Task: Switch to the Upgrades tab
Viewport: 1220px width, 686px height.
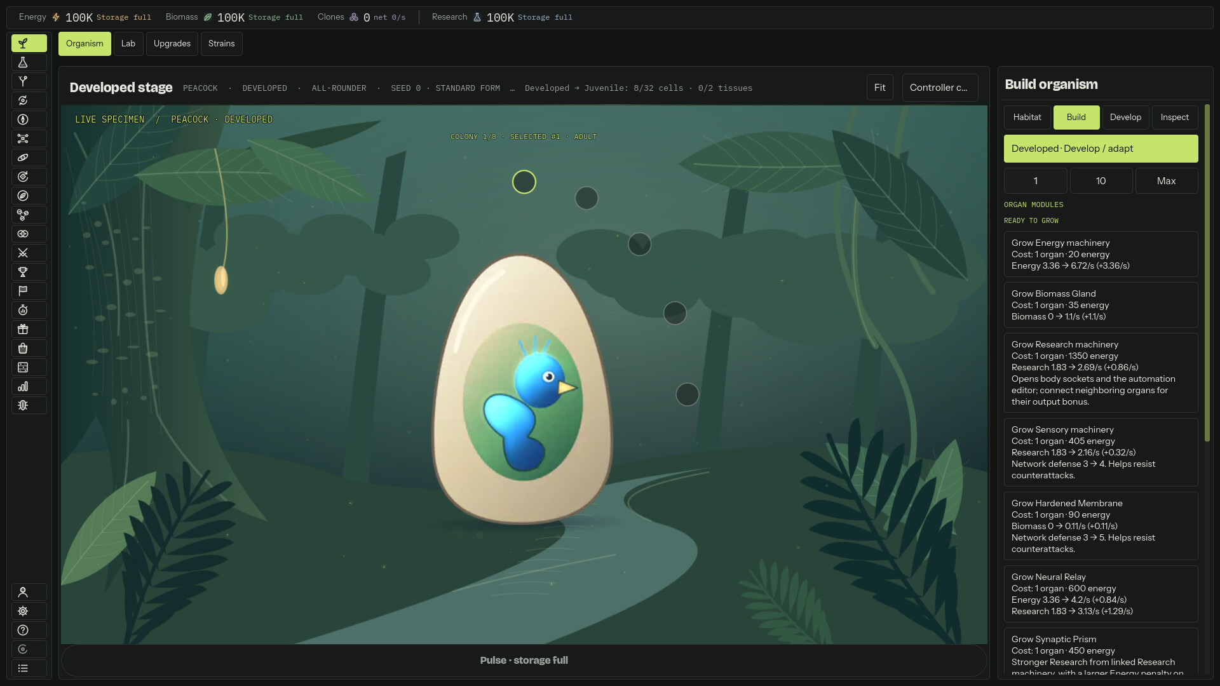Action: [x=172, y=44]
